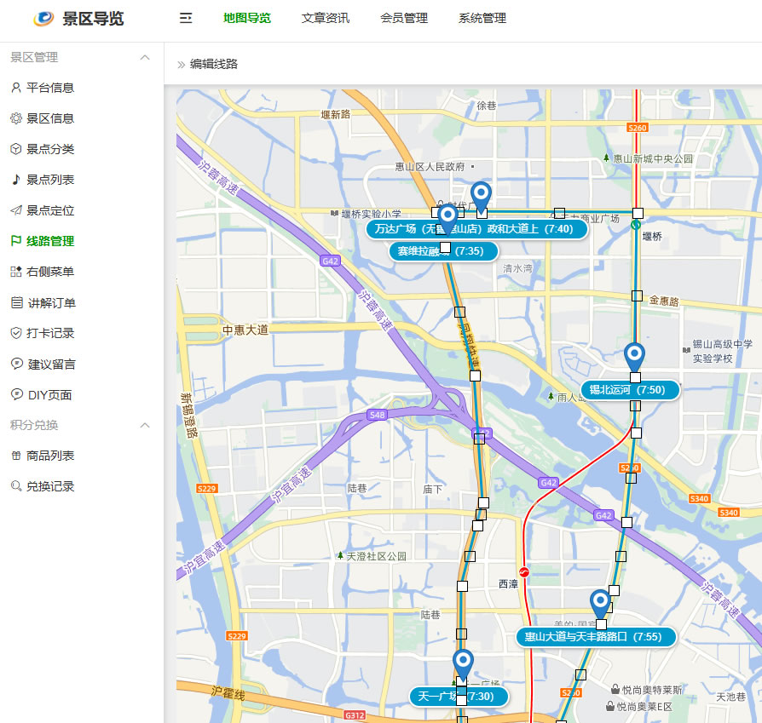
Task: Collapse the 积分兑换 section
Action: point(145,425)
